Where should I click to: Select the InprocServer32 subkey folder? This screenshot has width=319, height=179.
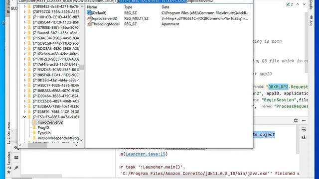point(50,122)
